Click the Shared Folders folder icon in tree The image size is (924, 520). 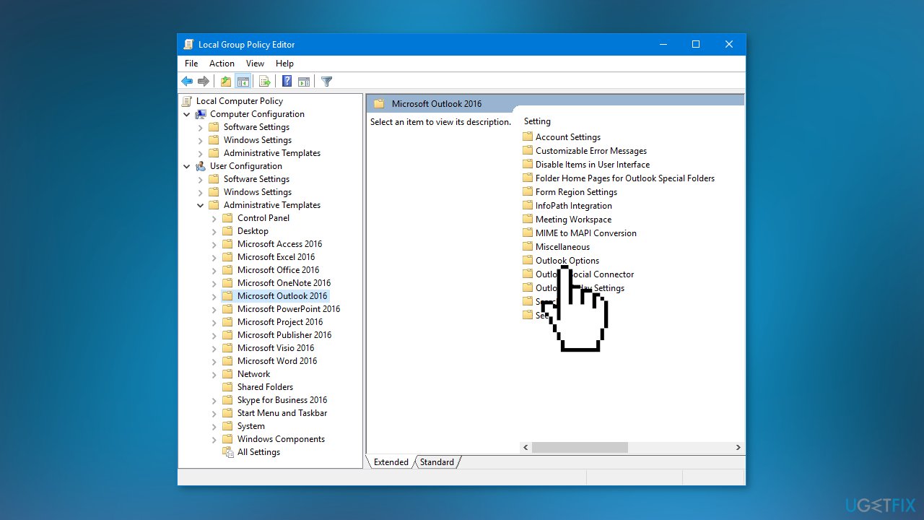(228, 387)
